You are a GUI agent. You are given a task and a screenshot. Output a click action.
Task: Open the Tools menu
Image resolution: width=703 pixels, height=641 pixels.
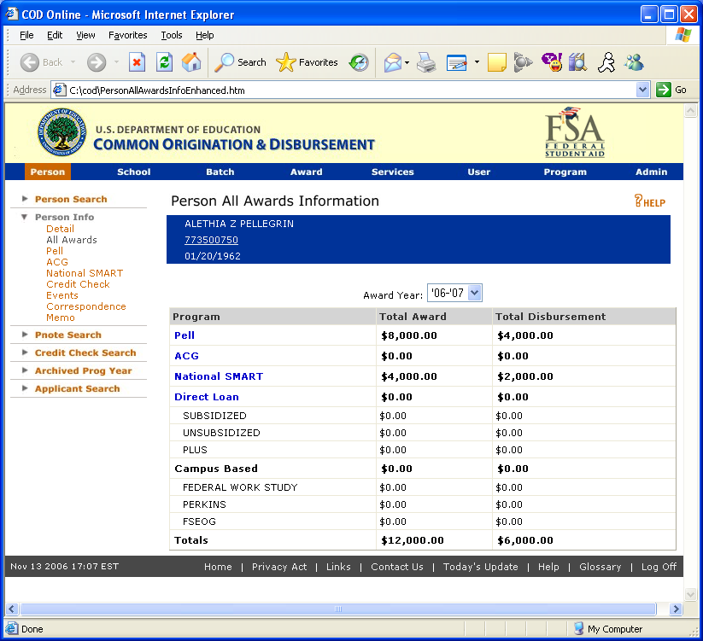point(172,35)
